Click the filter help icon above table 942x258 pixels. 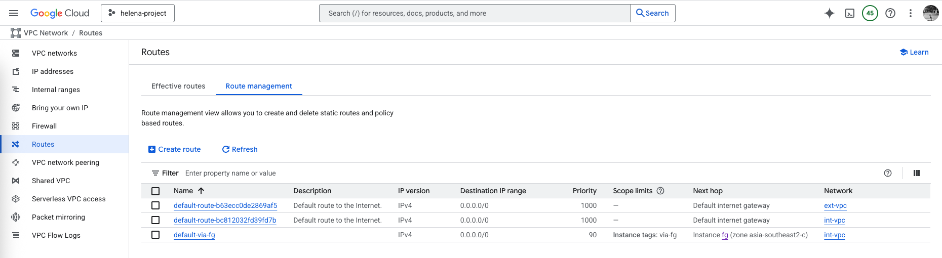click(887, 173)
